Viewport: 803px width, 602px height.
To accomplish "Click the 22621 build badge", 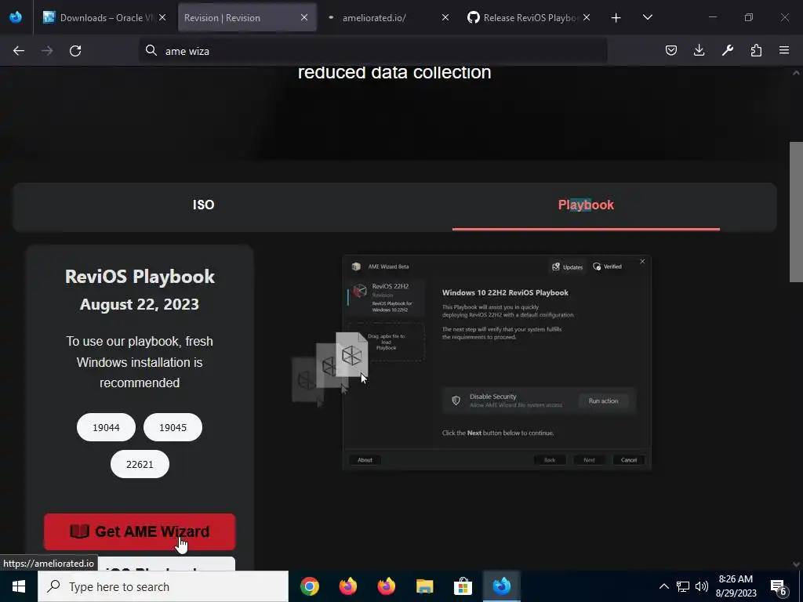I will pyautogui.click(x=140, y=464).
